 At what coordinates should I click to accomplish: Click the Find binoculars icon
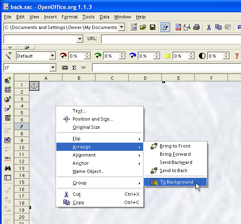pyautogui.click(x=8, y=168)
